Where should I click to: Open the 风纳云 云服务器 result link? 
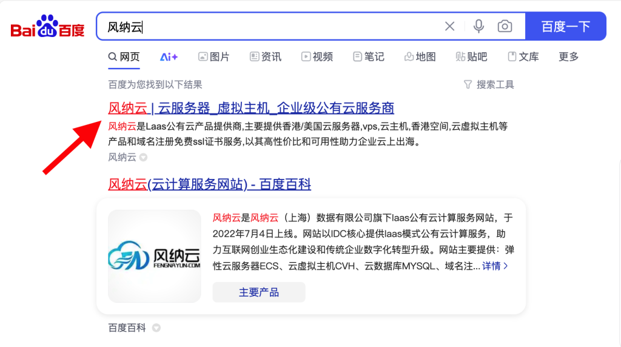pyautogui.click(x=251, y=109)
